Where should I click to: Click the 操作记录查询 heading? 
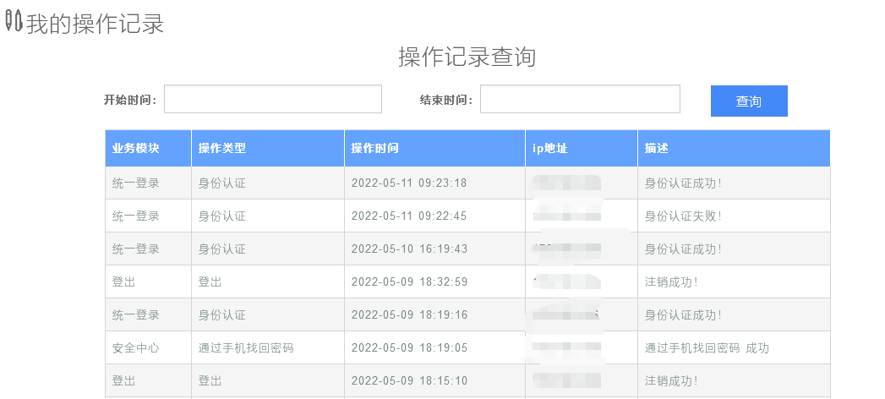click(x=467, y=57)
